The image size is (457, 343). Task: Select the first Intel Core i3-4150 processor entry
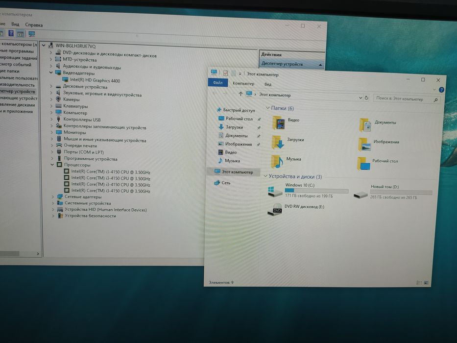[x=107, y=172]
